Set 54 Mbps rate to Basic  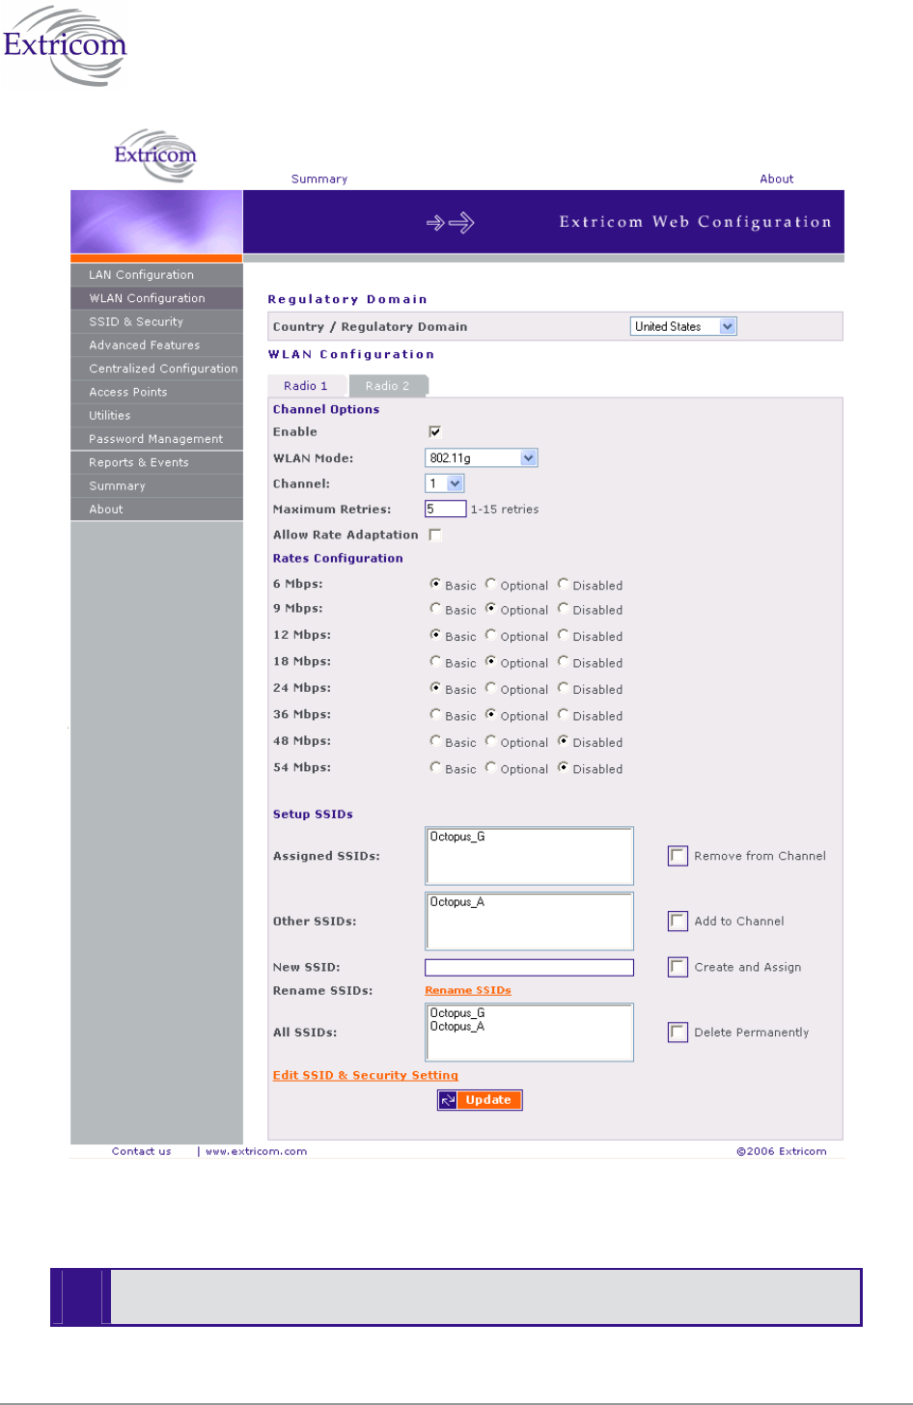[436, 768]
